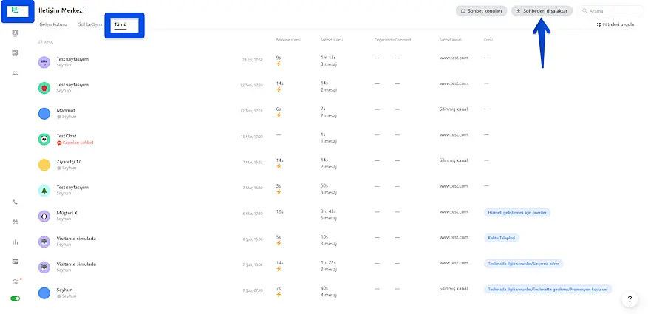Screen dimensions: 648x314
Task: Click the Mahmut chat avatar
Action: click(44, 113)
